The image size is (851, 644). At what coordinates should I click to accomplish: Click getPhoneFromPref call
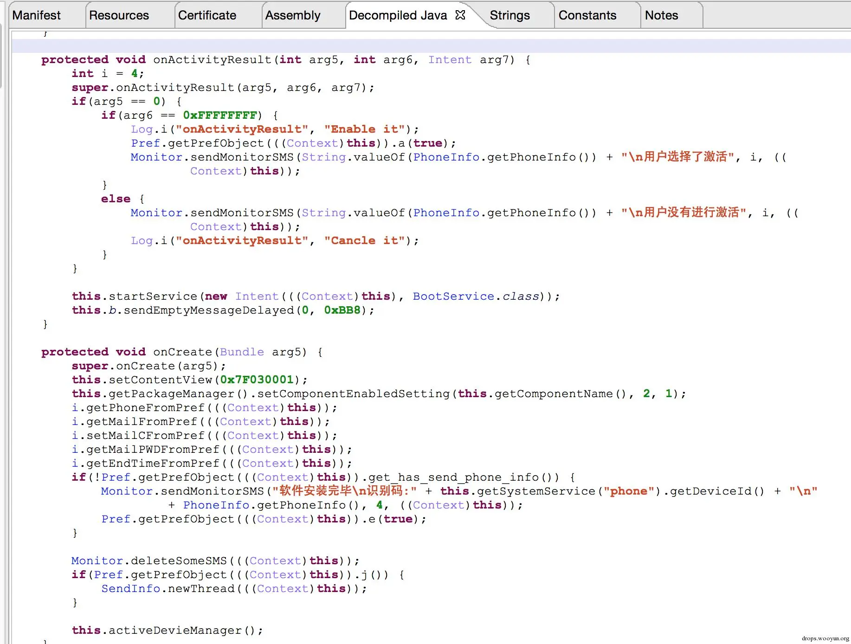145,408
